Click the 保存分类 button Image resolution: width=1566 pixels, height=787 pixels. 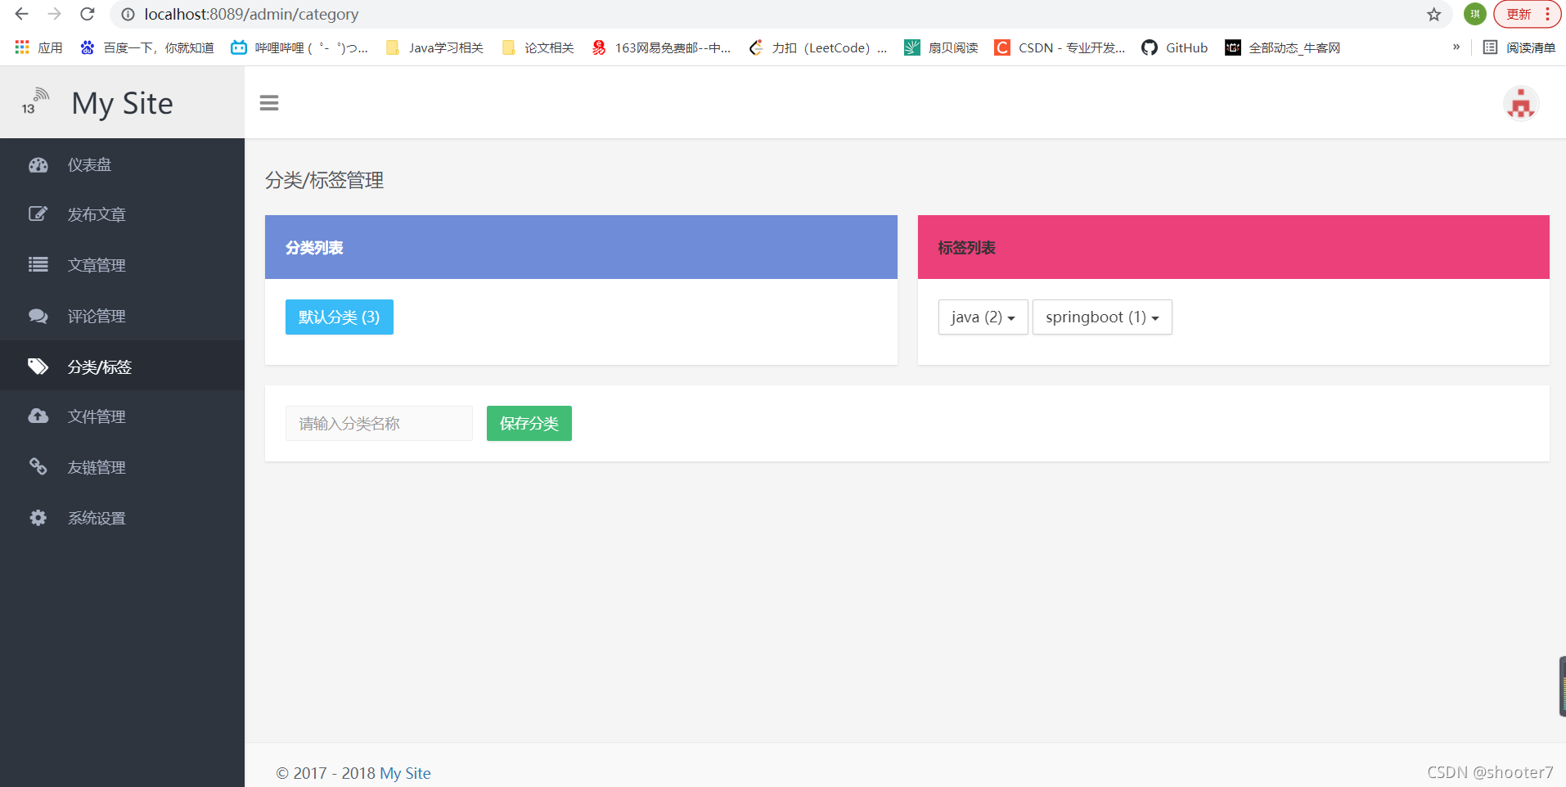529,423
